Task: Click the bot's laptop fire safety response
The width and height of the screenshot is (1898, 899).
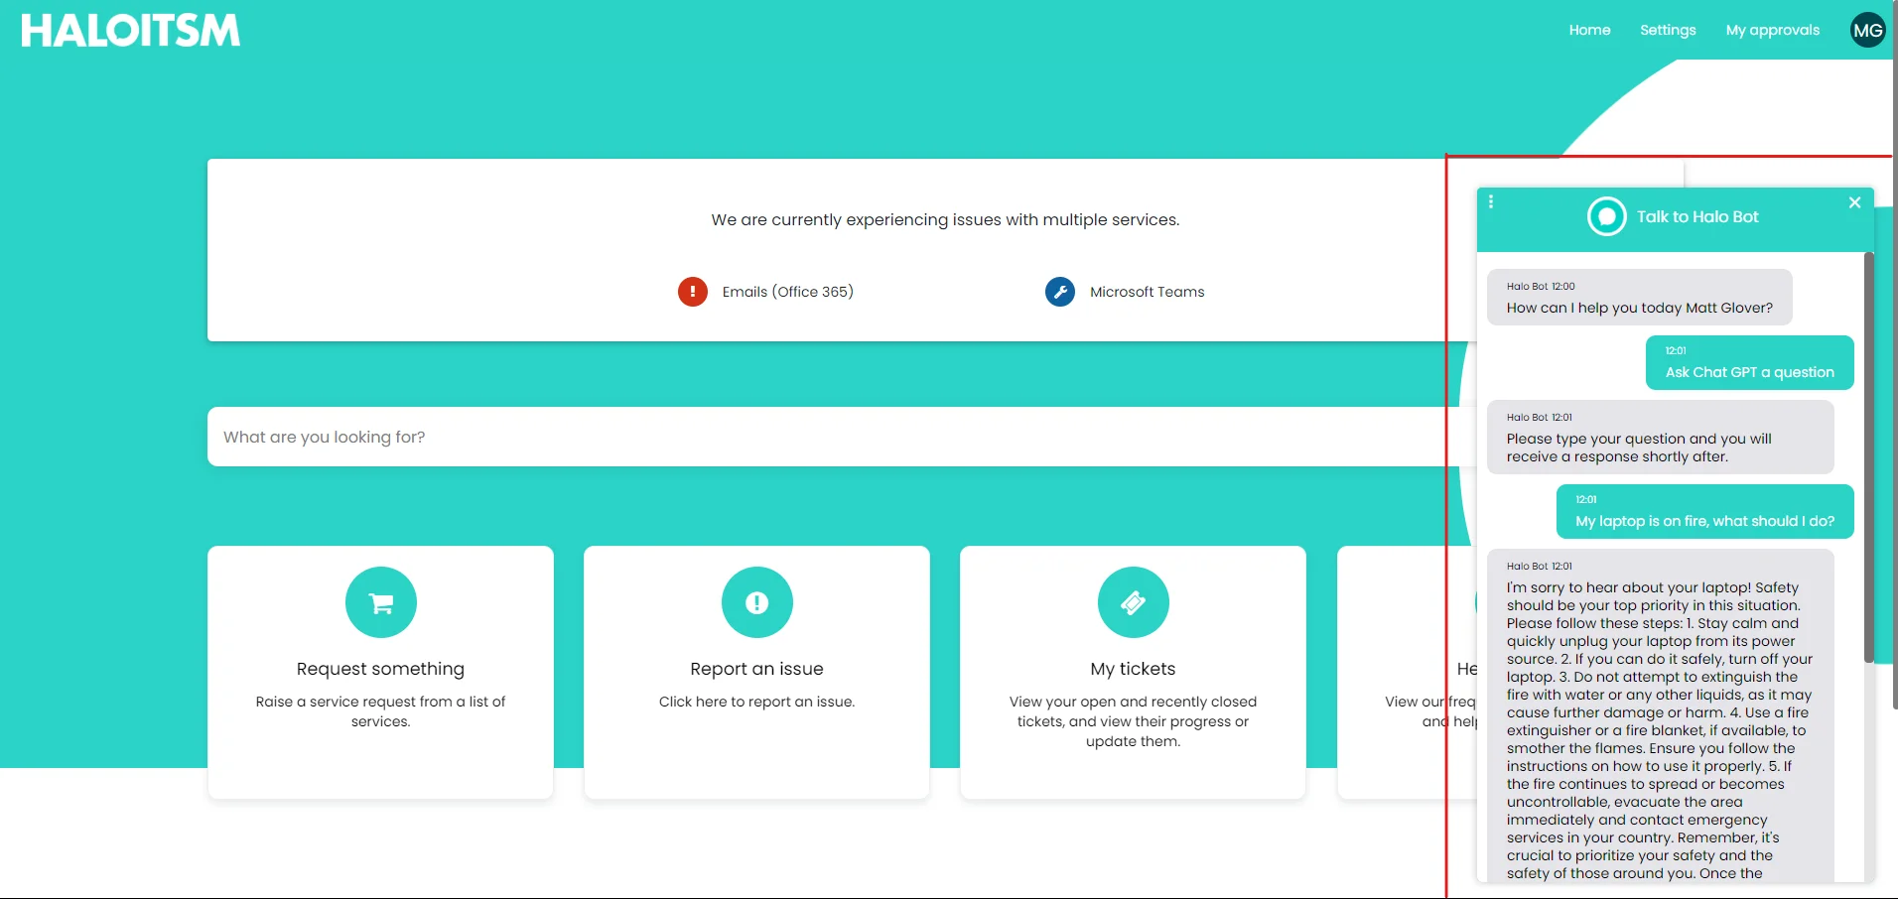Action: (x=1661, y=716)
